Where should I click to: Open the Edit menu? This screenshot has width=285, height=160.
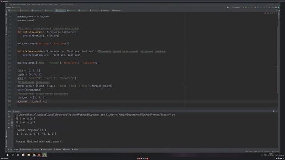[14, 4]
